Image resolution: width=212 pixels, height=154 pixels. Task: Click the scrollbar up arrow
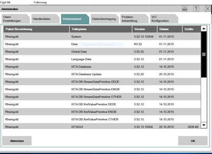pyautogui.click(x=204, y=28)
